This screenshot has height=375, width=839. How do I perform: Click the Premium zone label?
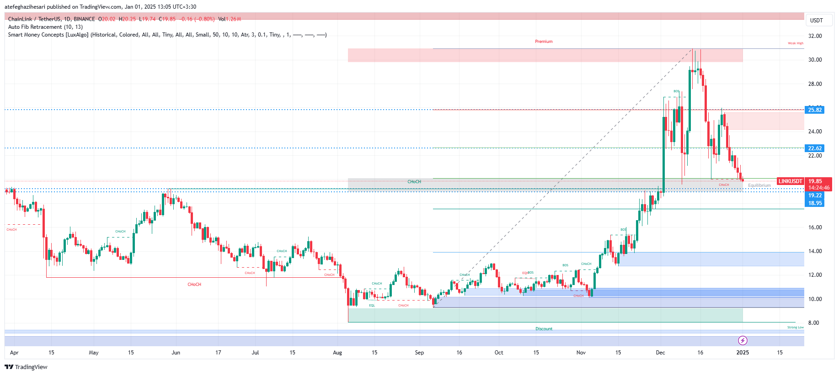tap(544, 42)
